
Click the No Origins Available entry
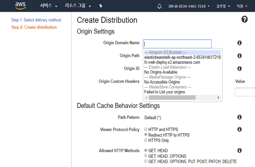161,72
